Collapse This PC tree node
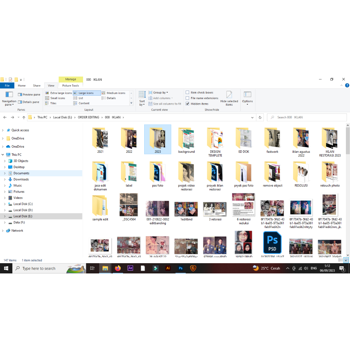The image size is (350, 350). tap(3, 155)
